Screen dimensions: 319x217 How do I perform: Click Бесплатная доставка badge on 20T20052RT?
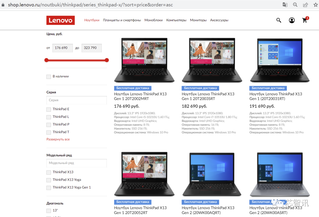pos(133,202)
